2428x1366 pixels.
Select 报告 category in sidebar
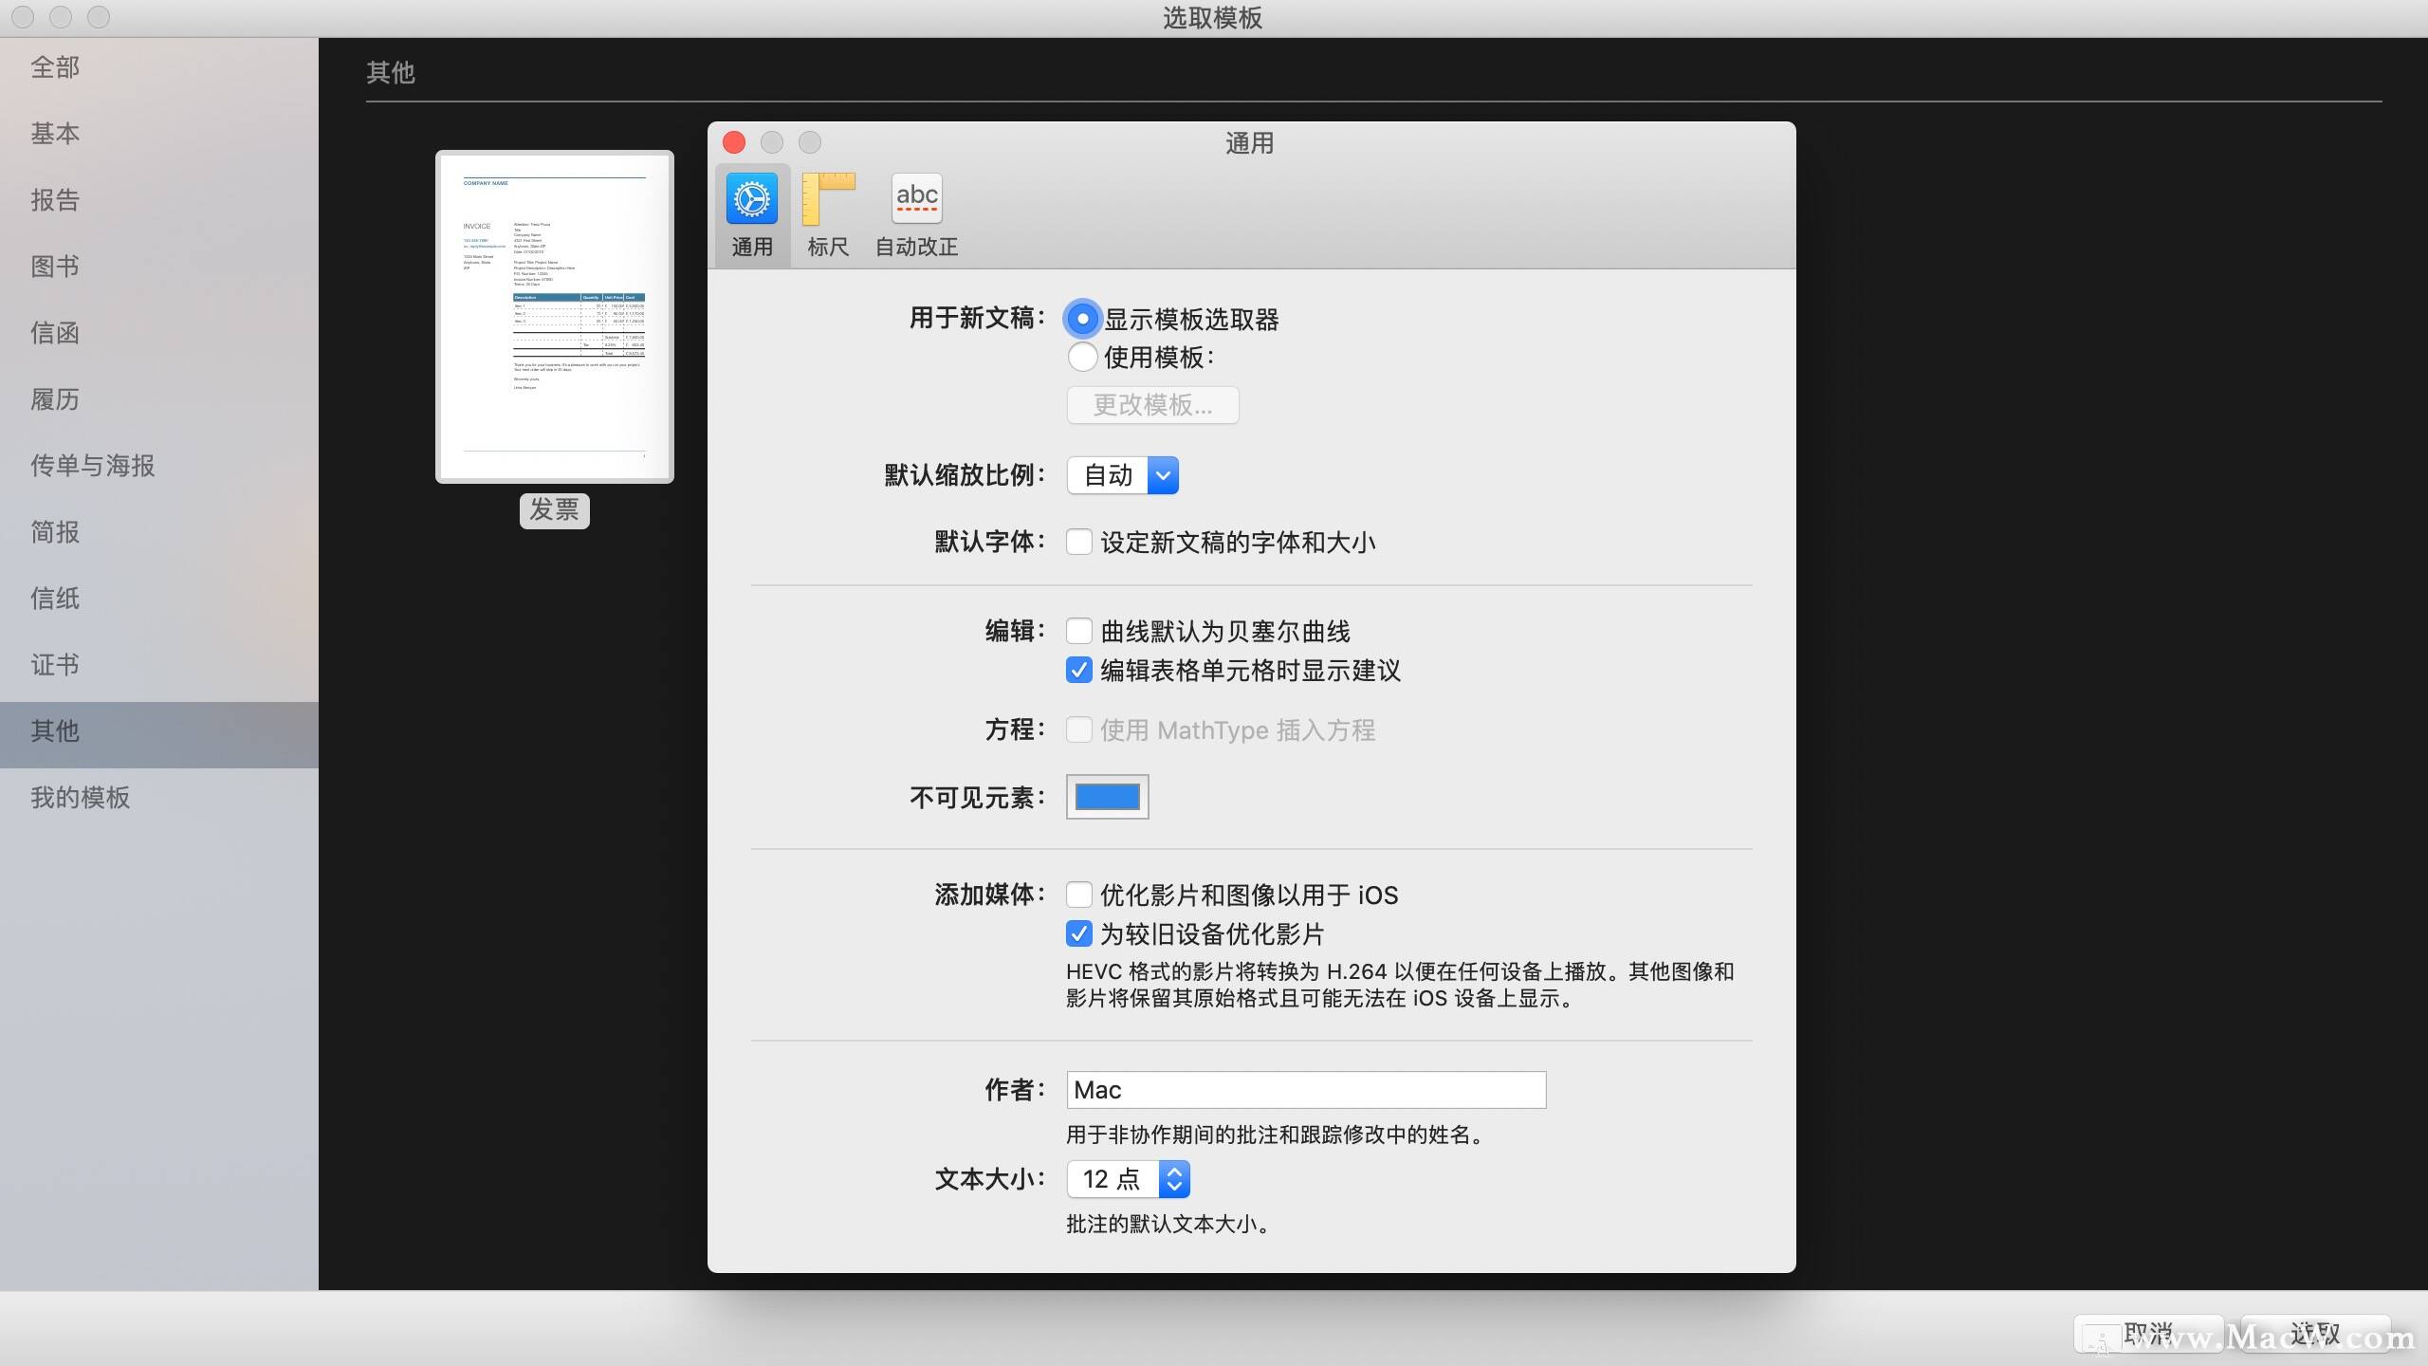(x=55, y=200)
